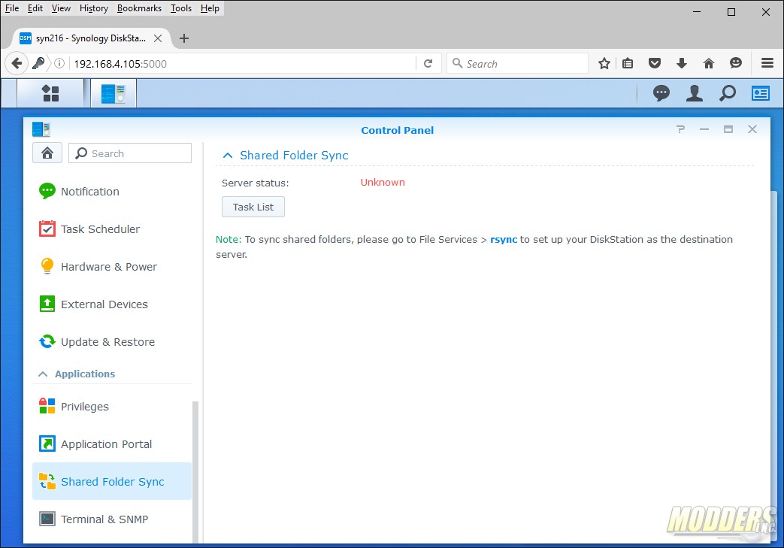Open the Help menu

click(x=210, y=8)
